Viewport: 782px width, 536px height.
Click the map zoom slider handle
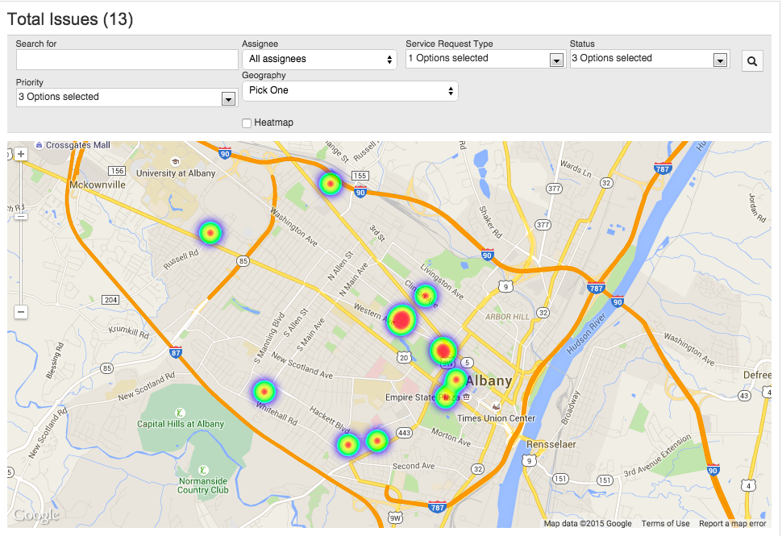click(x=21, y=216)
